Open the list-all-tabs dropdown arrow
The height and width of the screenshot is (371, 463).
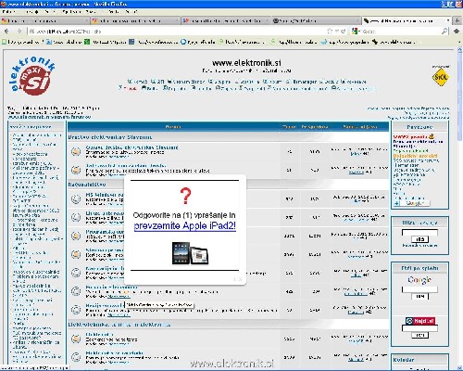tap(448, 20)
